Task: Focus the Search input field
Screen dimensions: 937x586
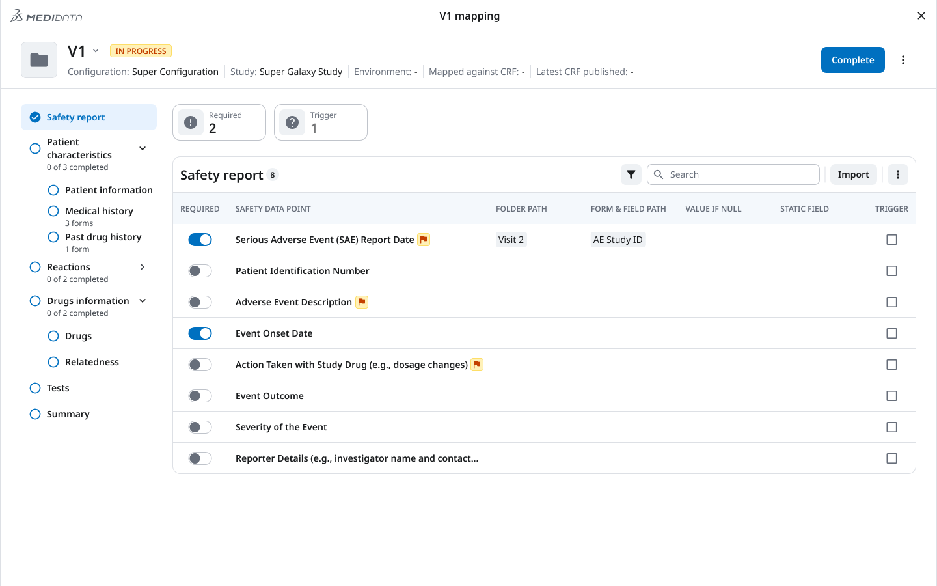Action: click(x=733, y=174)
